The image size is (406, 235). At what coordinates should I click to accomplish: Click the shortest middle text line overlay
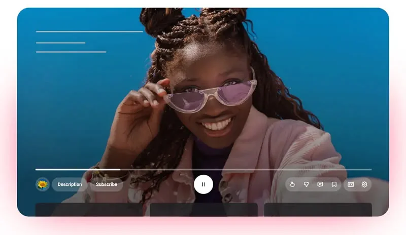(60, 43)
